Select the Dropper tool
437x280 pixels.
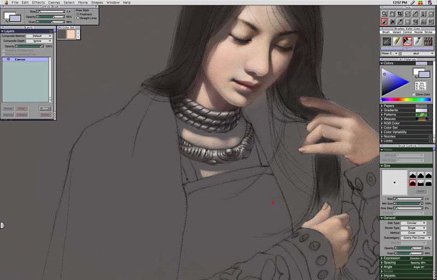click(x=399, y=21)
